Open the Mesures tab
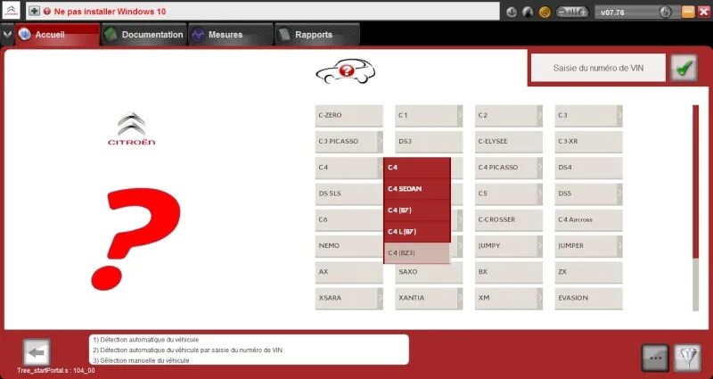This screenshot has width=713, height=379. point(231,35)
